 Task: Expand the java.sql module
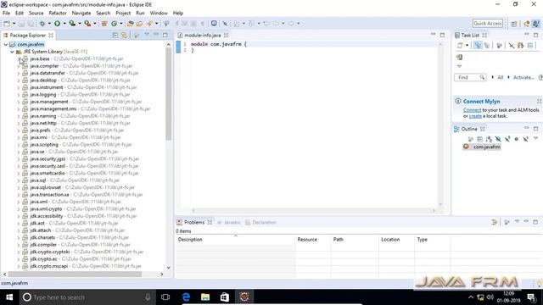(x=19, y=180)
